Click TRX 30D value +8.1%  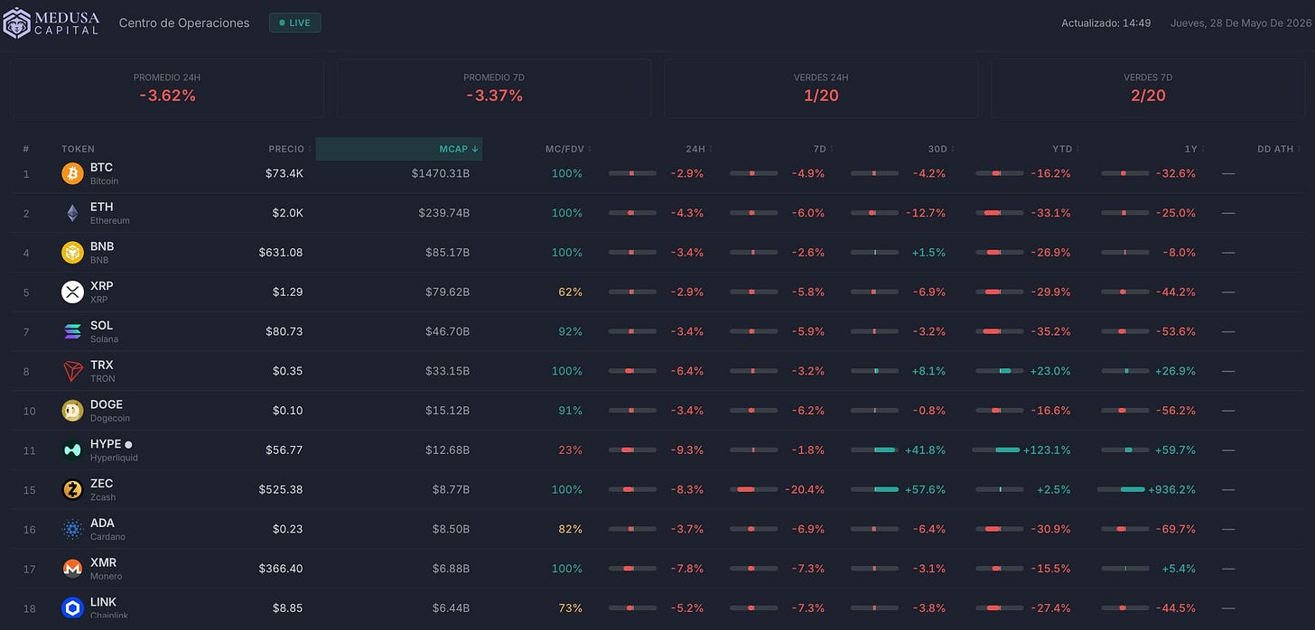928,371
